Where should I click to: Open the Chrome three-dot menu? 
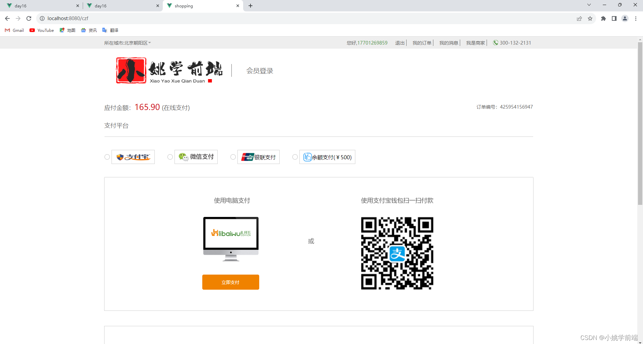(x=636, y=18)
